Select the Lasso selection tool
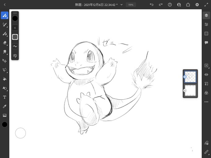The width and height of the screenshot is (211, 158). 5,70
